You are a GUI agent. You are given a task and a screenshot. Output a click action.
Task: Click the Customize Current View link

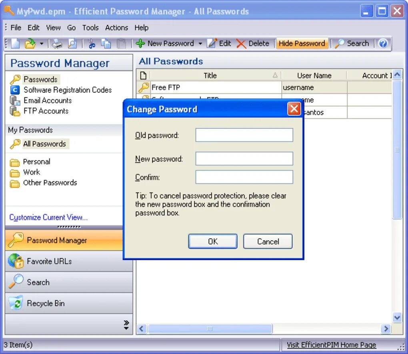pyautogui.click(x=48, y=217)
